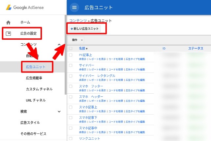Open the サイドバー レクタングル ad unit
Image resolution: width=211 pixels, height=141 pixels.
97,76
